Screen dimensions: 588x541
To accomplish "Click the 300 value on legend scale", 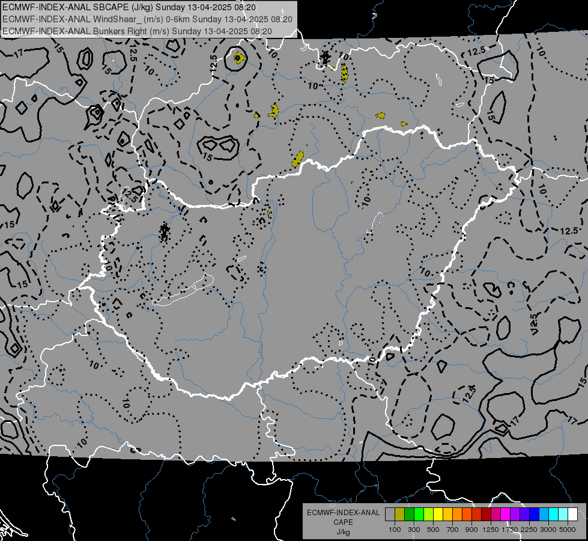I will [x=414, y=530].
